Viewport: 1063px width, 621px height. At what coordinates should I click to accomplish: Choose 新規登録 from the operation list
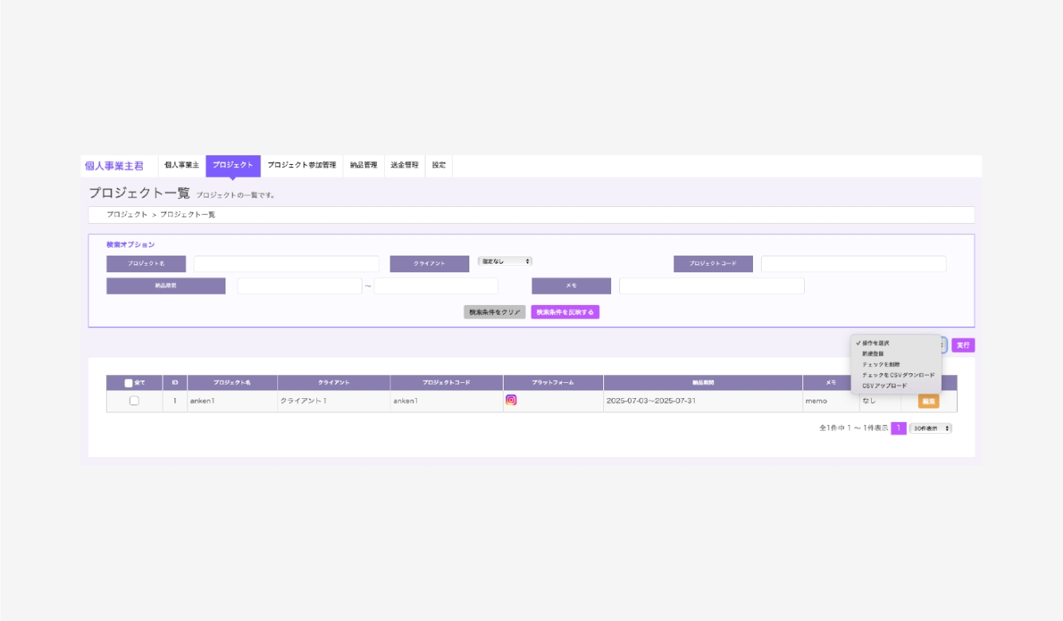tap(873, 353)
